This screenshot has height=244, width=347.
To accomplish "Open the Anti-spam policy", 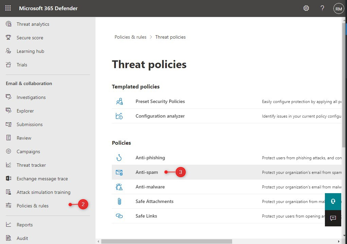I will click(147, 172).
